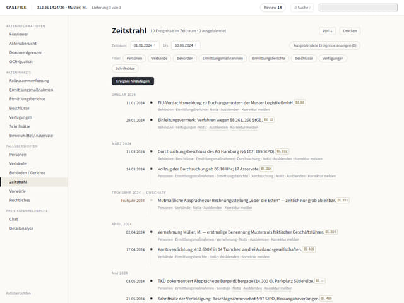
Task: Click the CASEFILE logo
Action: point(16,8)
